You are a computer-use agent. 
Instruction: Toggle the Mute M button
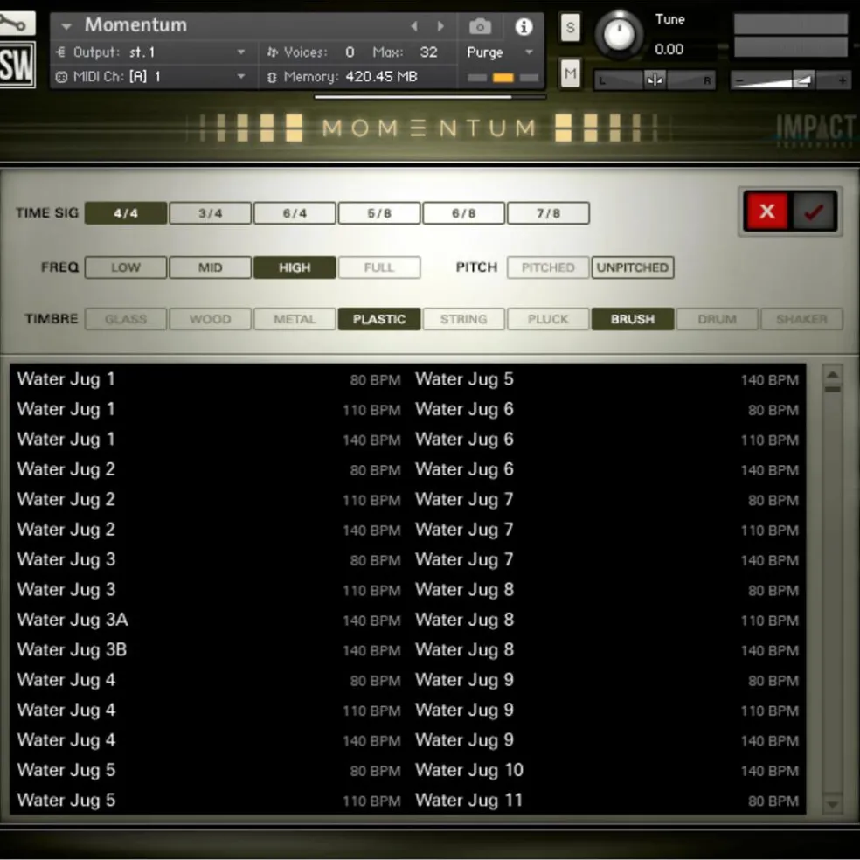click(570, 73)
